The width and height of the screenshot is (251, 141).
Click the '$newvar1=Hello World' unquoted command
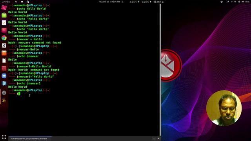tap(34, 66)
